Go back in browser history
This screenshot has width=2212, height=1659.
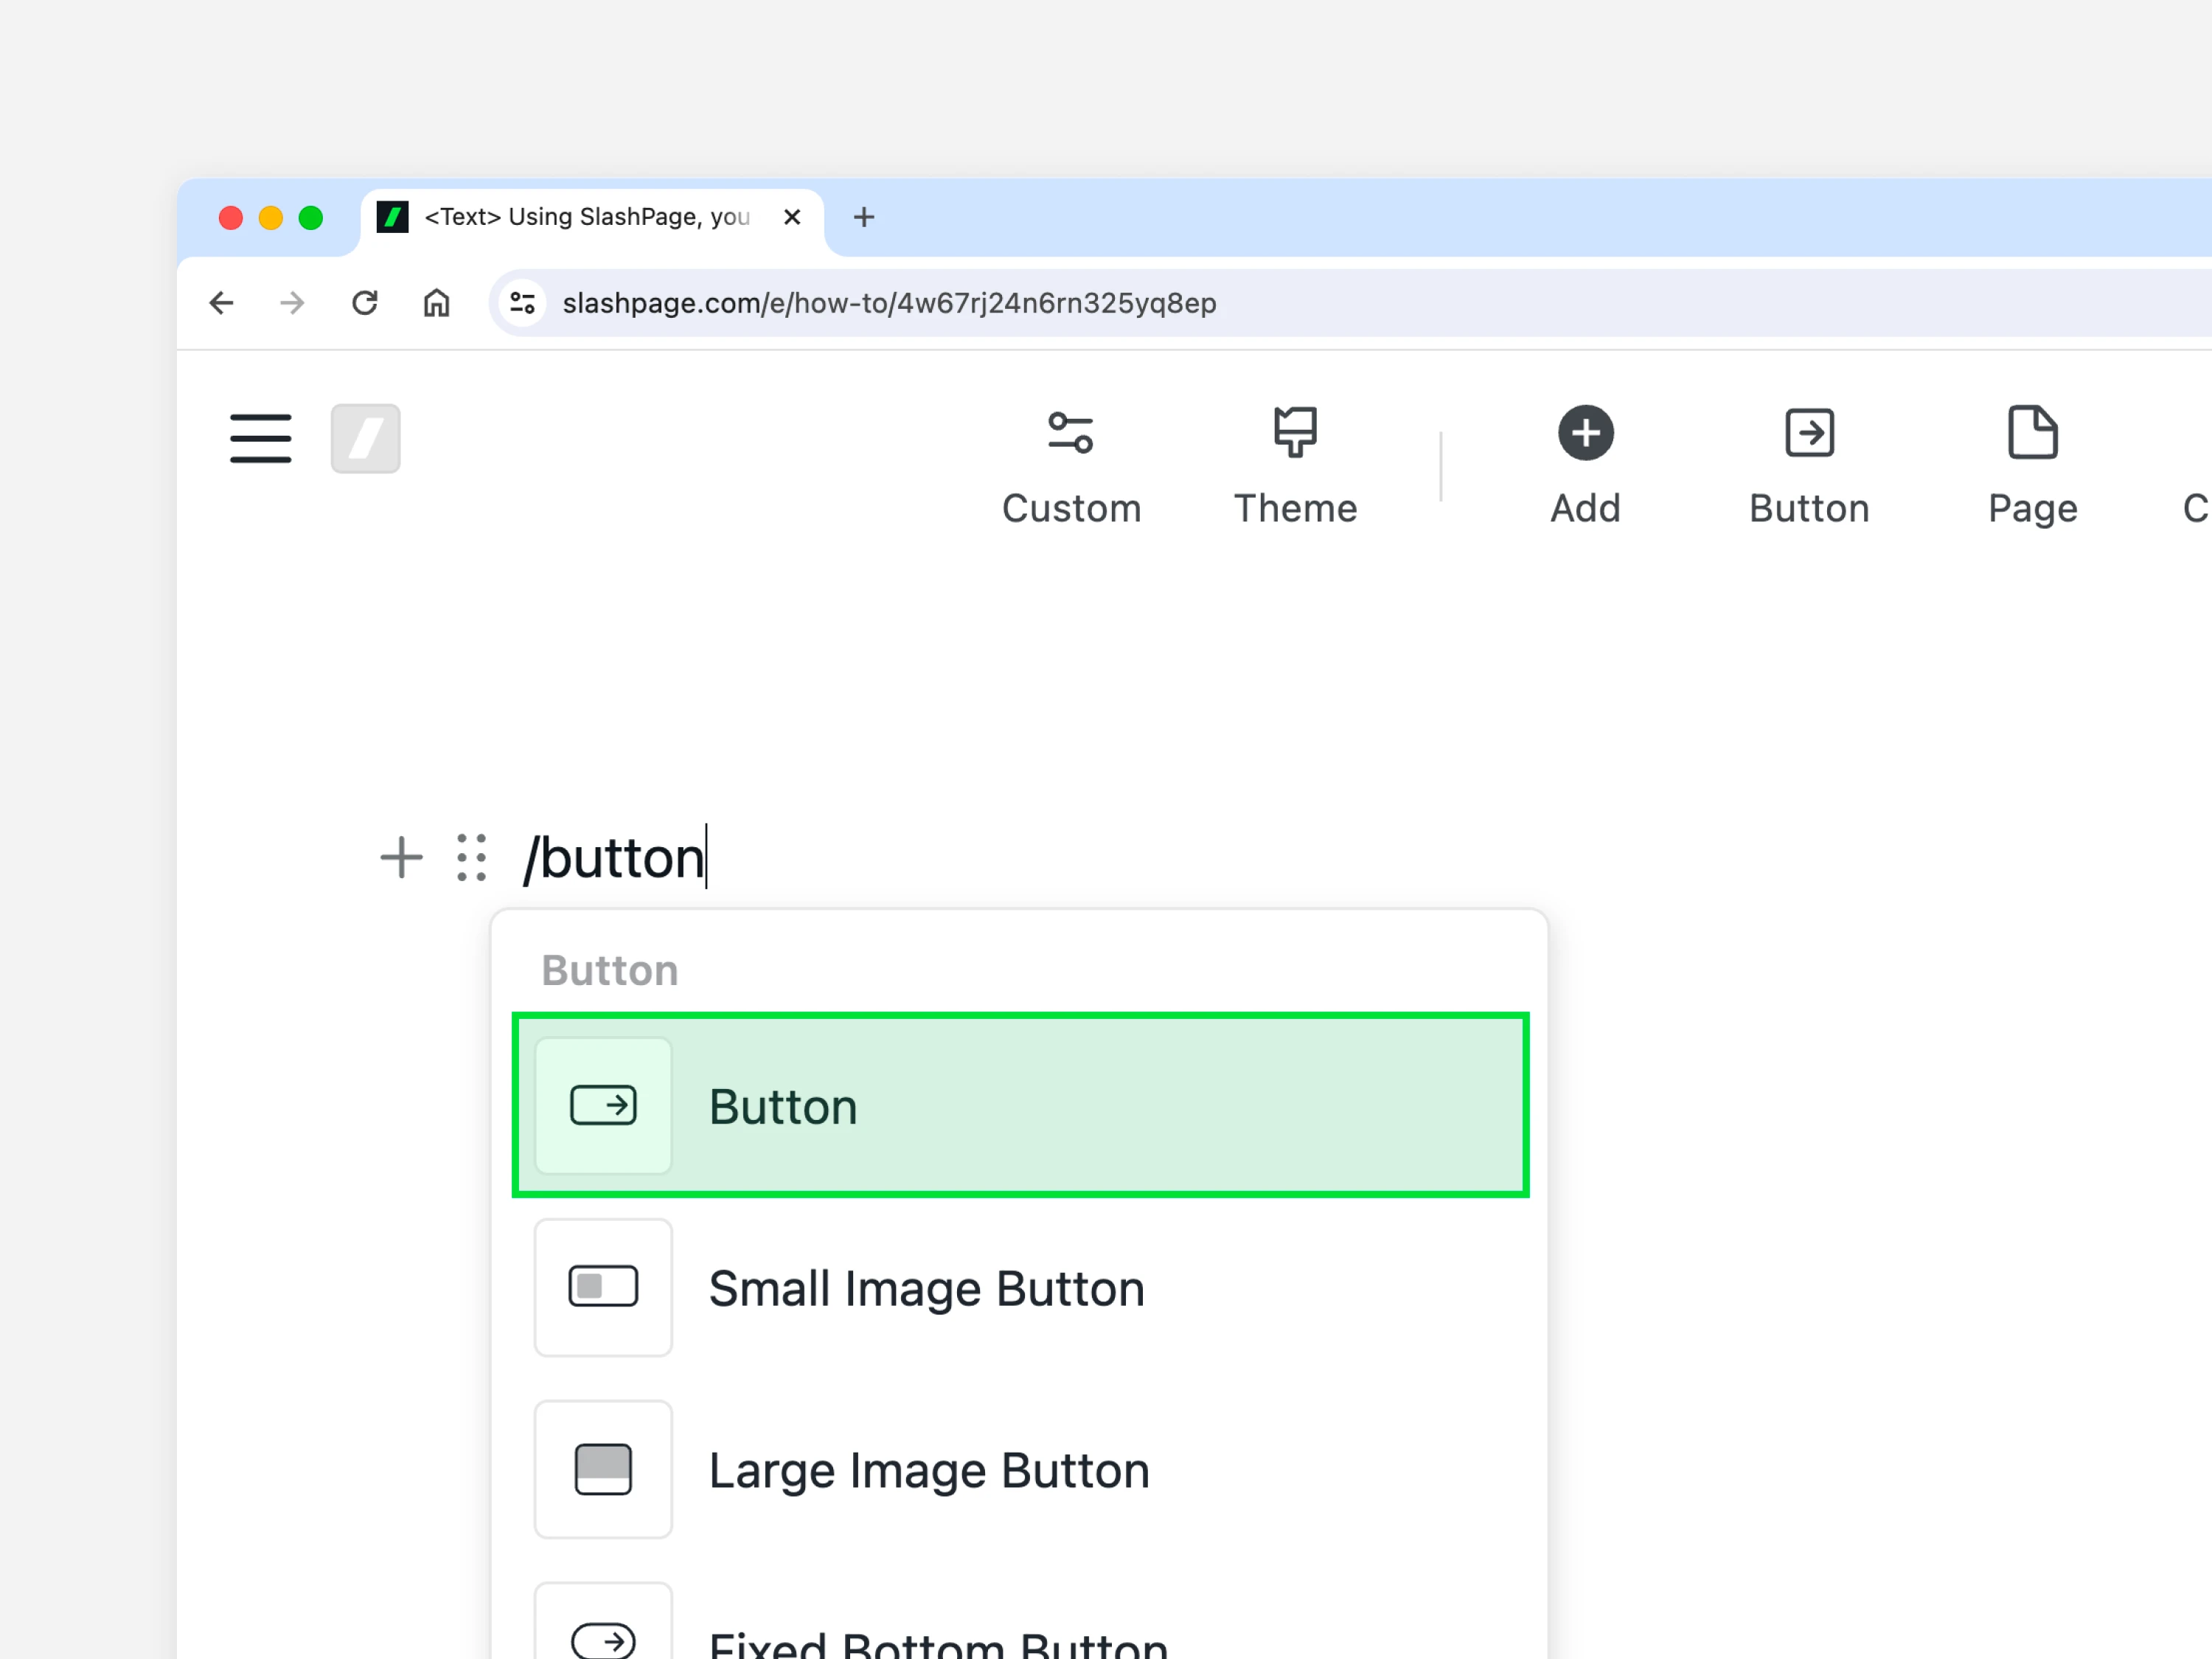click(x=221, y=303)
